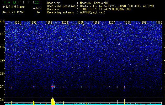
Task: Click the 1254 time marker
Action: click(x=65, y=23)
